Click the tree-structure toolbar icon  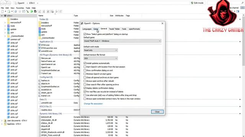(28, 11)
